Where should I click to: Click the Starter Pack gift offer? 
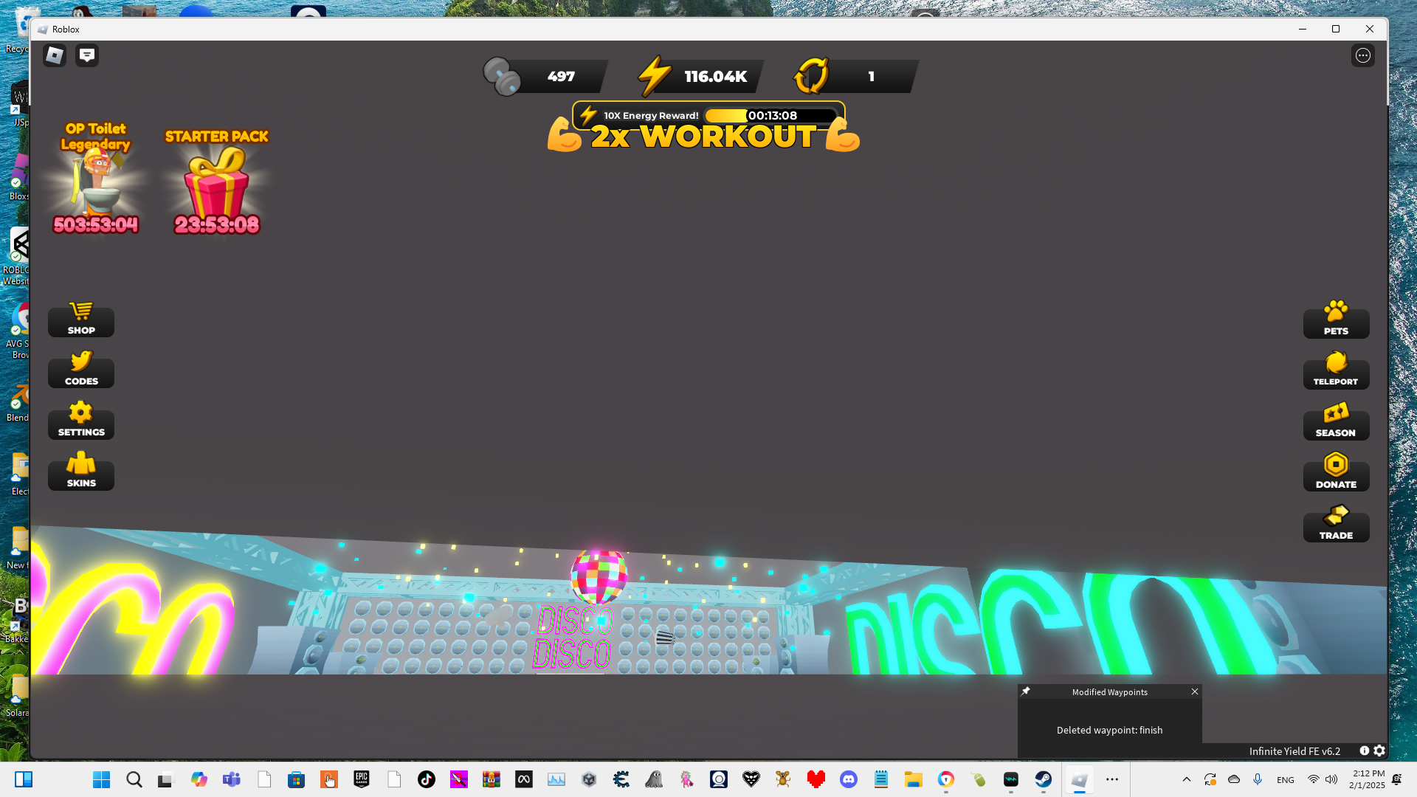[216, 184]
